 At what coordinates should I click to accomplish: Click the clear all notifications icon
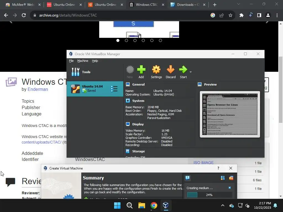[231, 178]
